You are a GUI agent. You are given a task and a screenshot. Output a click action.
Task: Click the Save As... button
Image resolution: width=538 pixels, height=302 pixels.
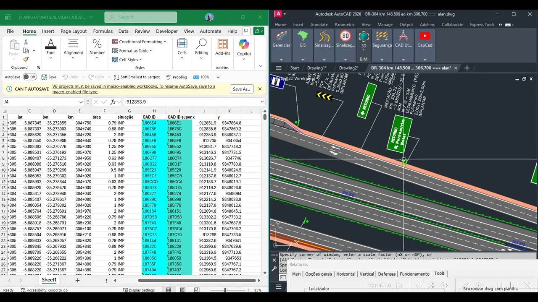coord(241,89)
